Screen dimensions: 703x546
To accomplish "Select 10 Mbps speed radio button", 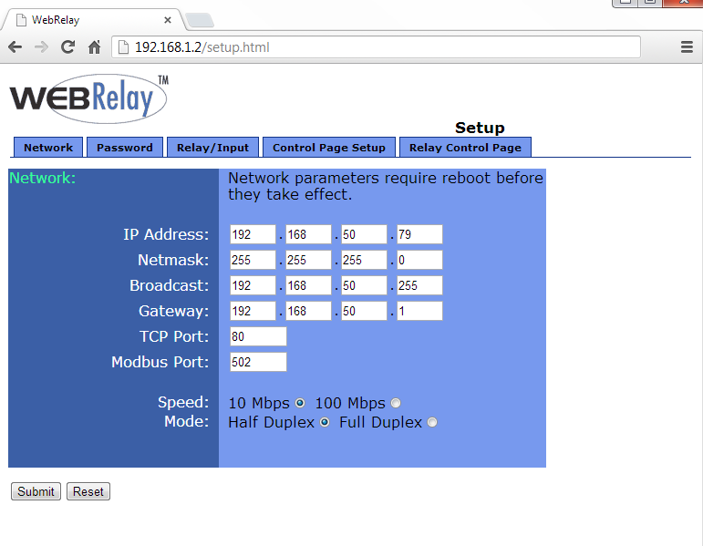I will [x=300, y=403].
